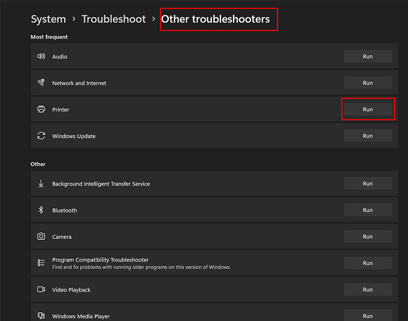Click the Camera icon

pos(41,237)
